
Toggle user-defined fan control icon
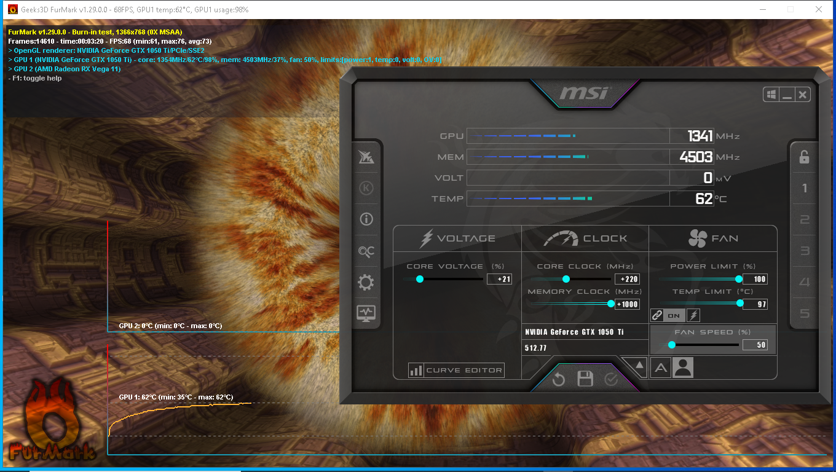tap(683, 368)
